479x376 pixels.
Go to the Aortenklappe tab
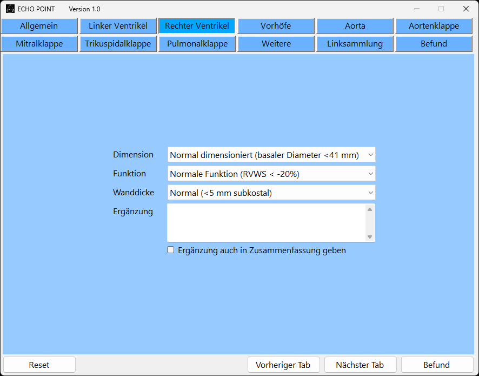click(434, 26)
